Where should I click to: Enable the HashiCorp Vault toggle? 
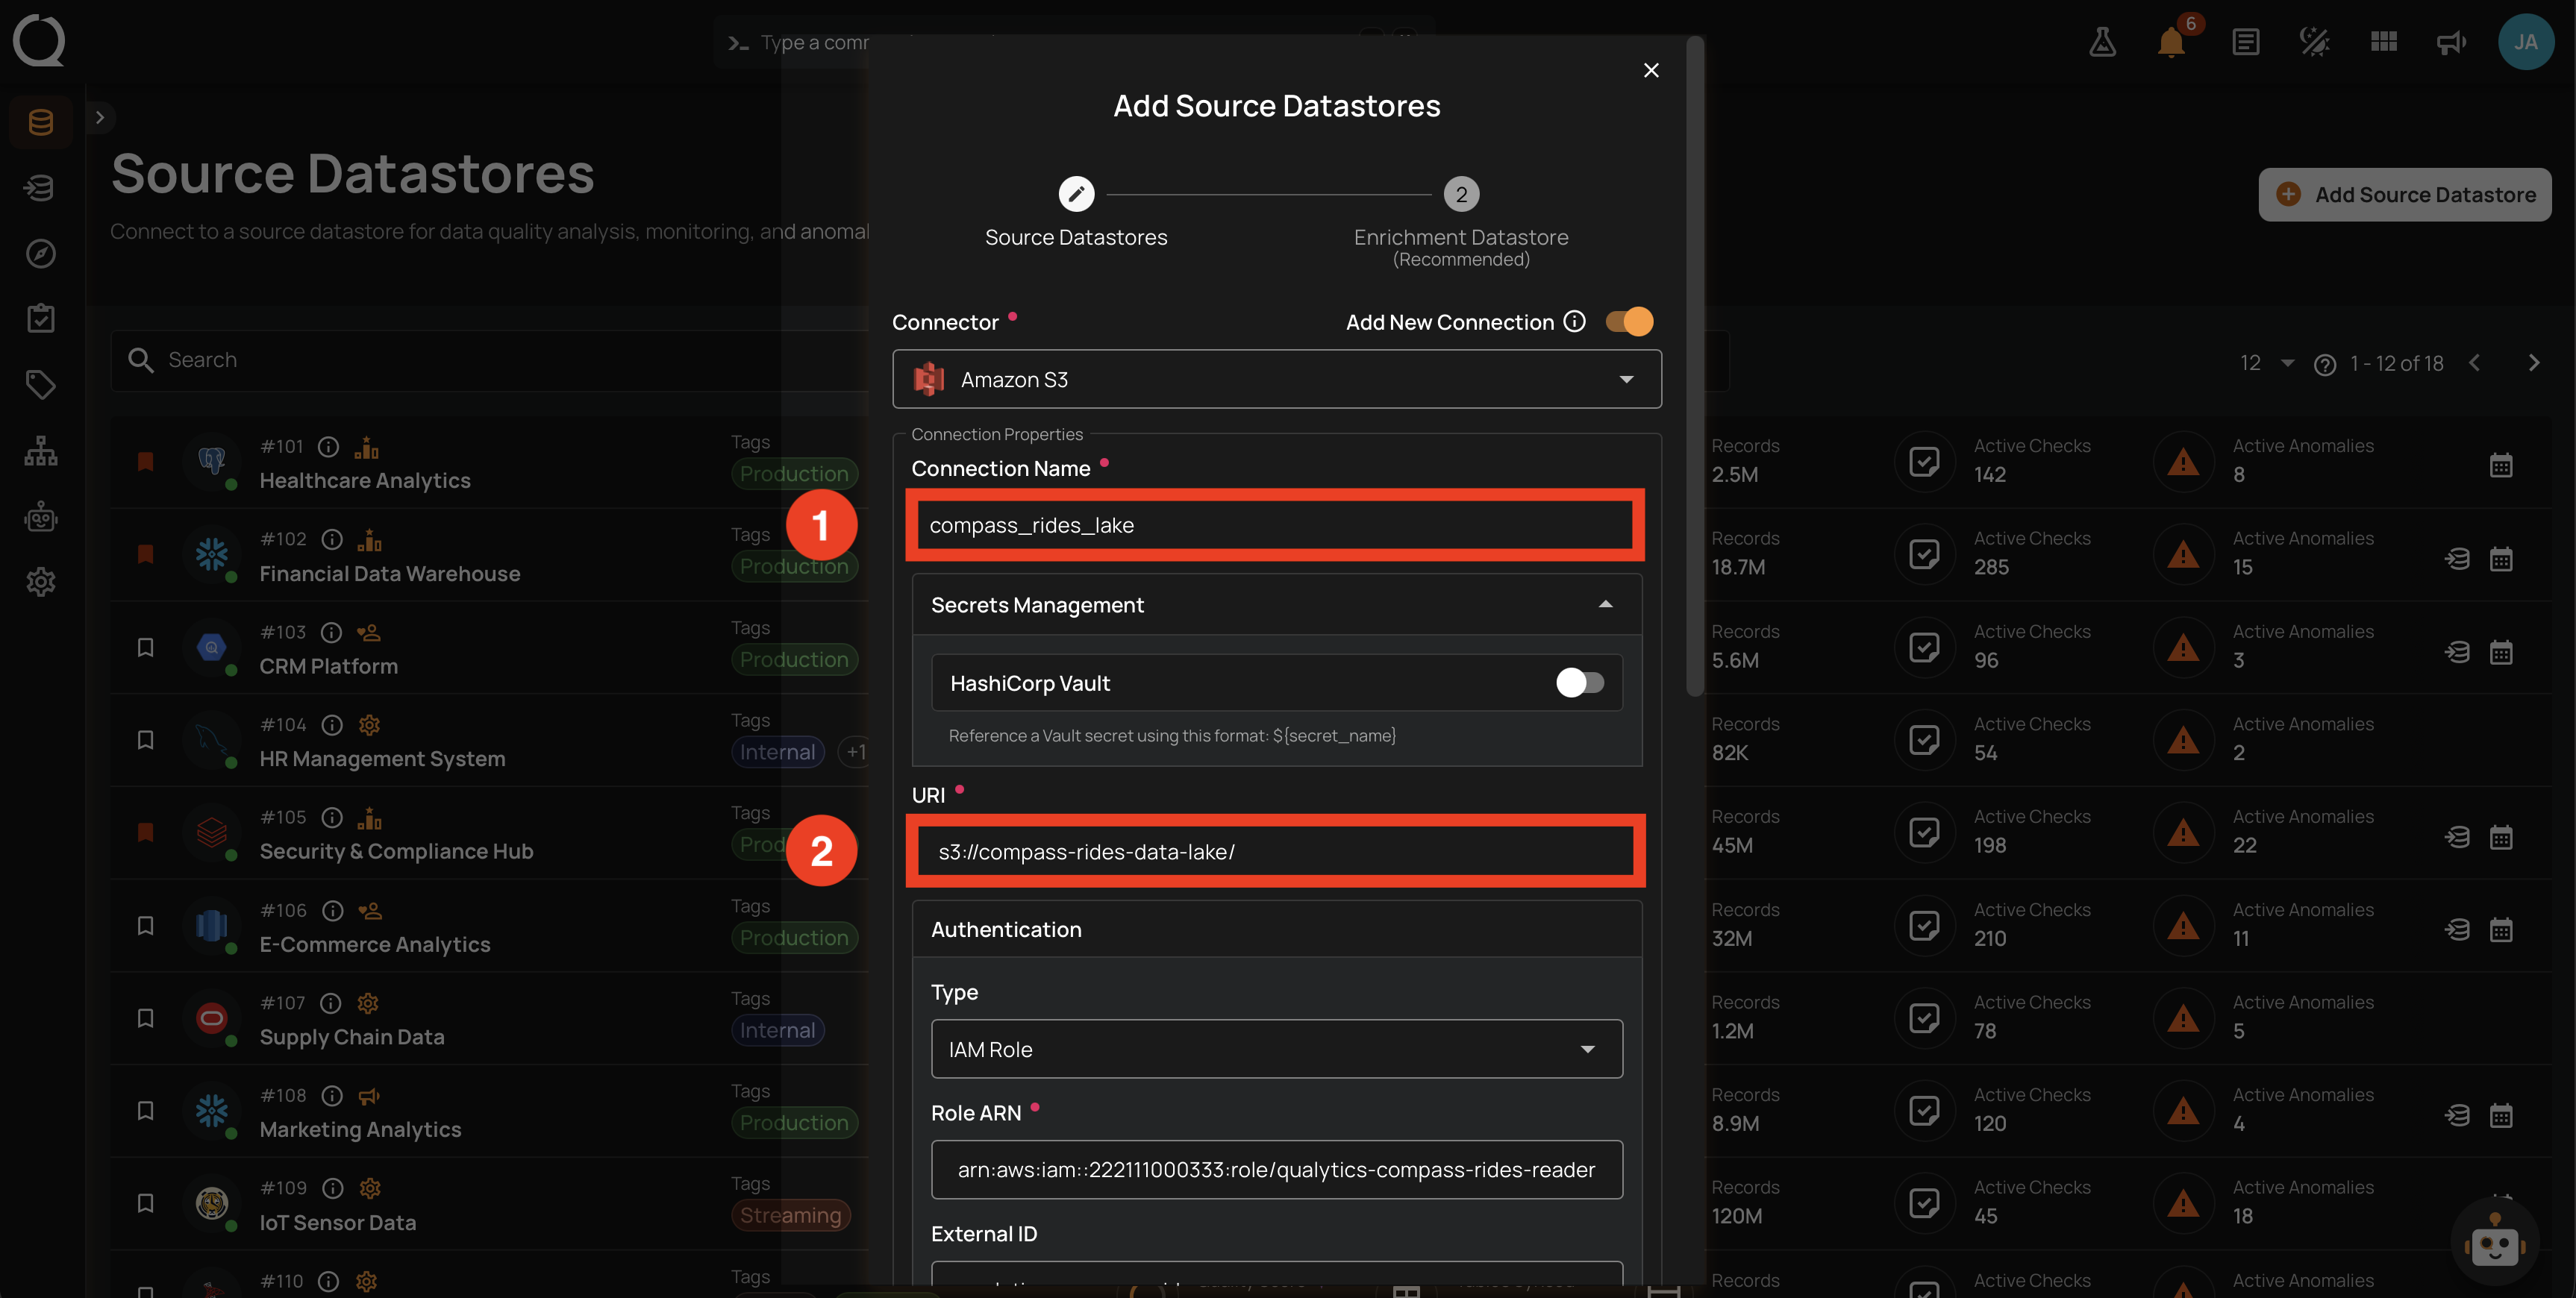[1580, 682]
